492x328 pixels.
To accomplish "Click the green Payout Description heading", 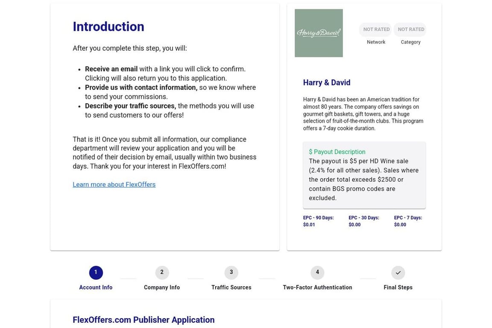I will 337,152.
